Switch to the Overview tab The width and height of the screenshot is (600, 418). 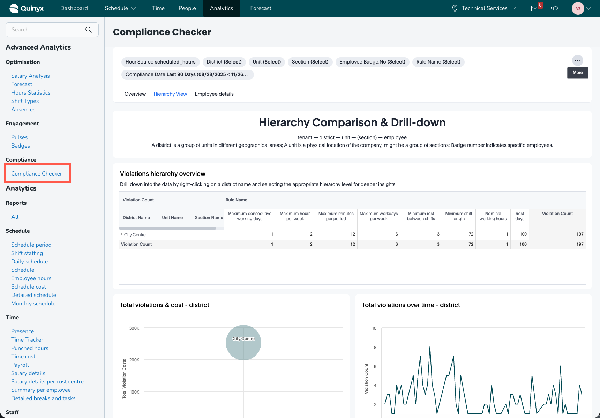pyautogui.click(x=135, y=94)
